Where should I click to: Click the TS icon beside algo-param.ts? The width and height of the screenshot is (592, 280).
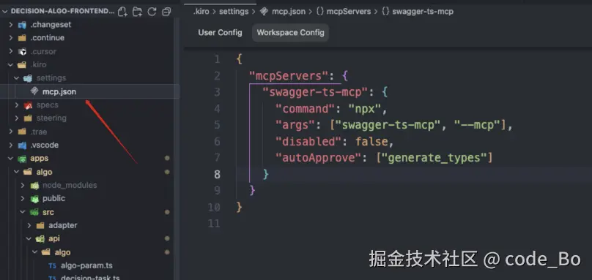[53, 266]
